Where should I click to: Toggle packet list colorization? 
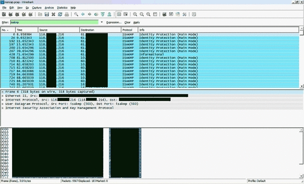coord(119,14)
